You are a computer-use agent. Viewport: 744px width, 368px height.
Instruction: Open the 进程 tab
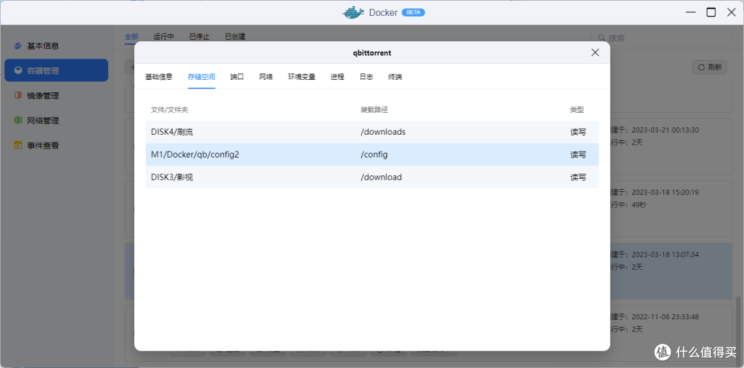(338, 77)
